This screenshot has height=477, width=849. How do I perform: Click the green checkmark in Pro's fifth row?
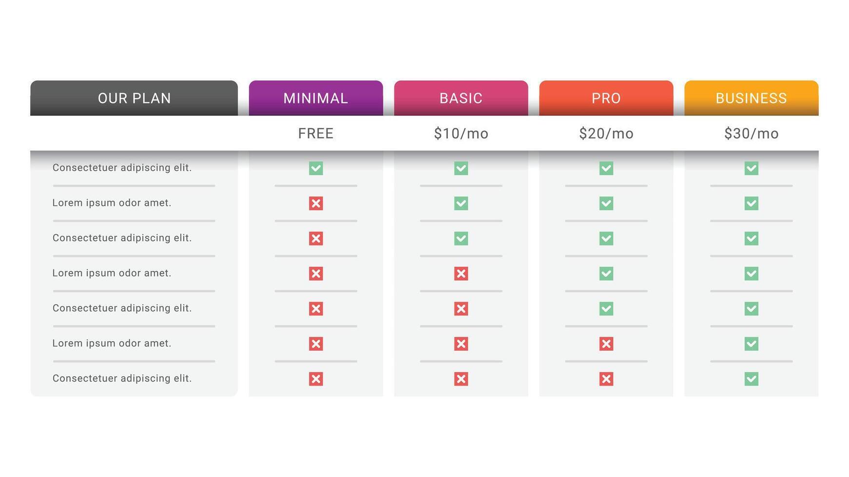point(606,309)
